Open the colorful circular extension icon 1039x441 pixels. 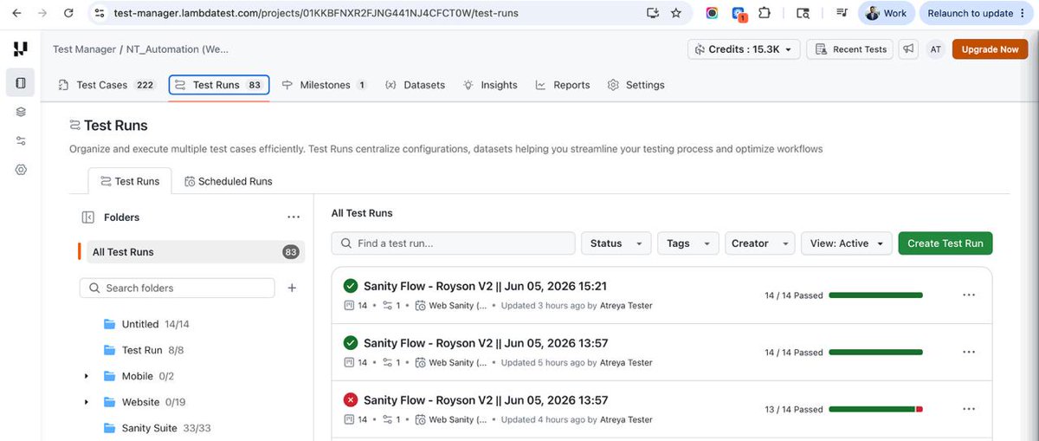point(712,13)
